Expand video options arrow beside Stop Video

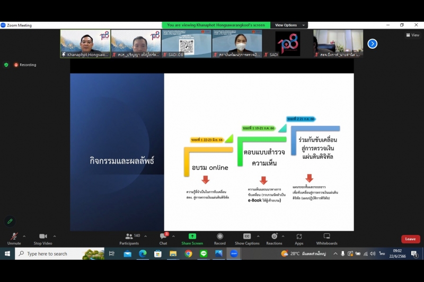pyautogui.click(x=54, y=236)
